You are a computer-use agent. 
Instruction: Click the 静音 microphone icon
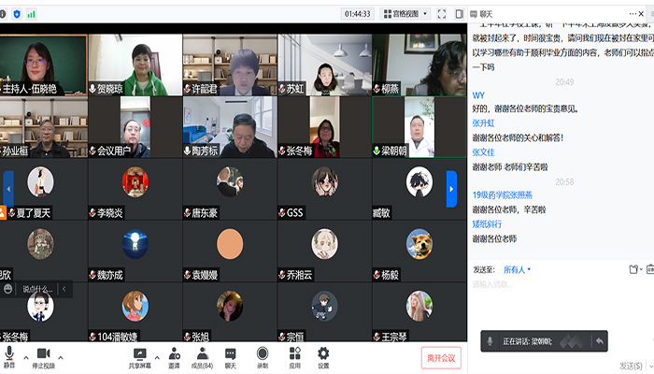(x=9, y=354)
